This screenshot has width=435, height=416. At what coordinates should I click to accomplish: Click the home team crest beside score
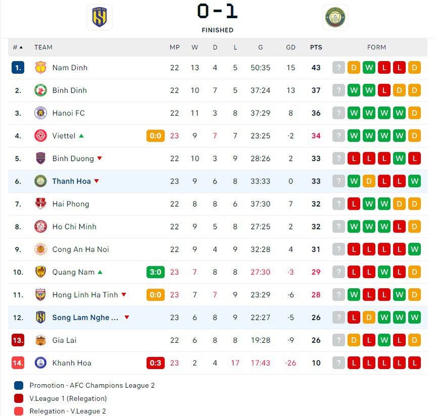(100, 17)
